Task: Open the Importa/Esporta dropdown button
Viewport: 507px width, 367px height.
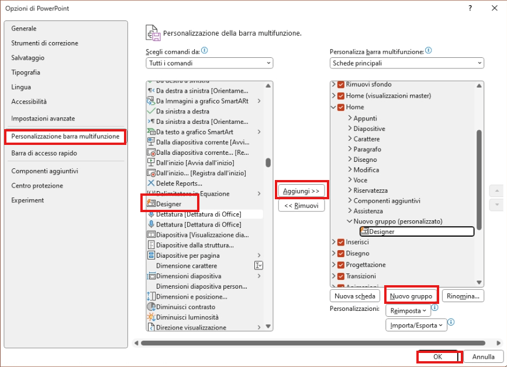Action: (x=416, y=326)
